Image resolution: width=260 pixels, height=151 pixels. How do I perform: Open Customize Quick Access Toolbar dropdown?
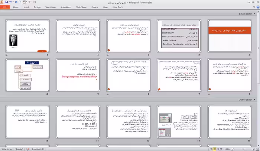[35, 2]
